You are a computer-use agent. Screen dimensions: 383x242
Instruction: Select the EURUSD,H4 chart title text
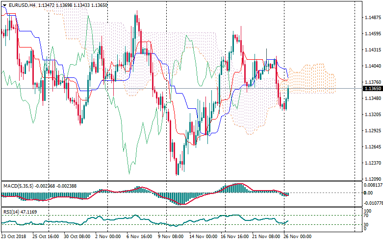(22, 5)
